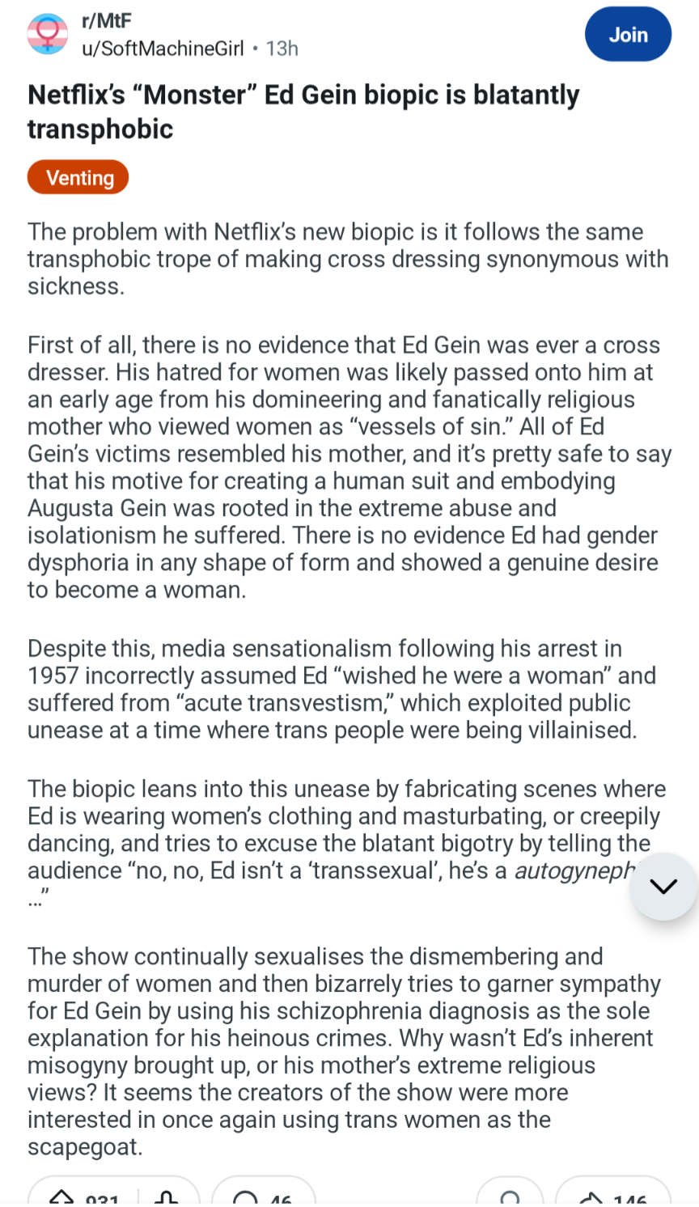Screen dimensions: 699x1207
Task: Open the r/MtF subreddit link
Action: tap(107, 20)
